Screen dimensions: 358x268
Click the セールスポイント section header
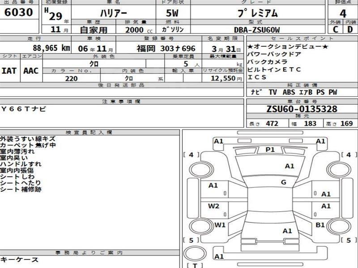tap(302, 38)
